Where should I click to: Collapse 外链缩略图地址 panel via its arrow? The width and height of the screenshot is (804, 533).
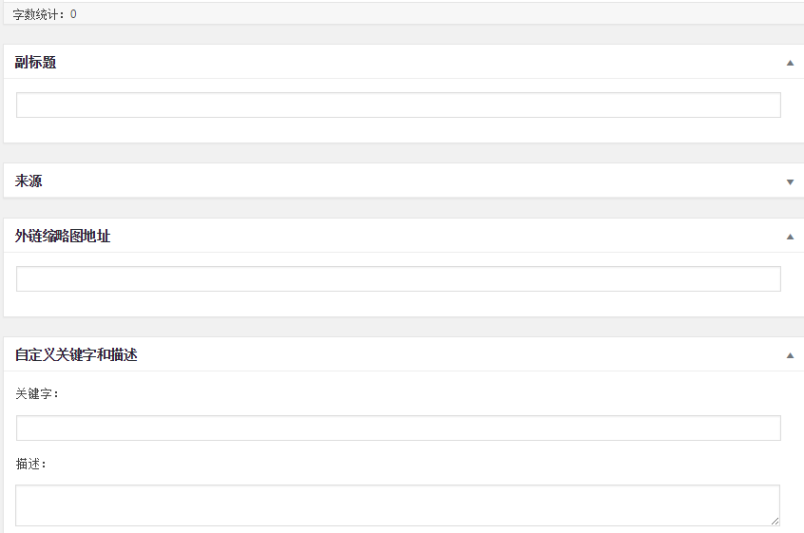pyautogui.click(x=790, y=237)
